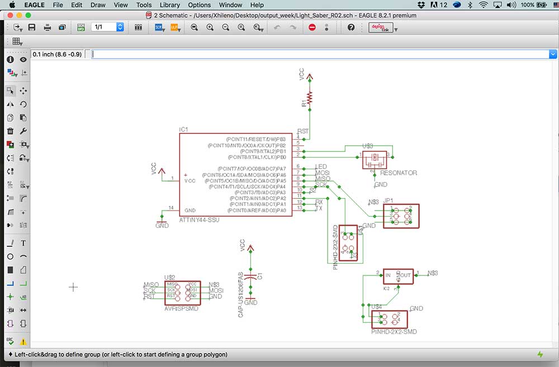Open the Layer settings dropdown tool

pos(12,73)
